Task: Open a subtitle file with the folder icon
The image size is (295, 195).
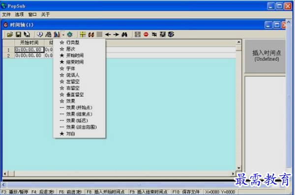Action: click(10, 34)
